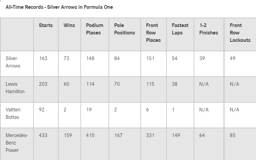Image resolution: width=256 pixels, height=160 pixels.
Task: Select the Starts column header
Action: point(46,25)
